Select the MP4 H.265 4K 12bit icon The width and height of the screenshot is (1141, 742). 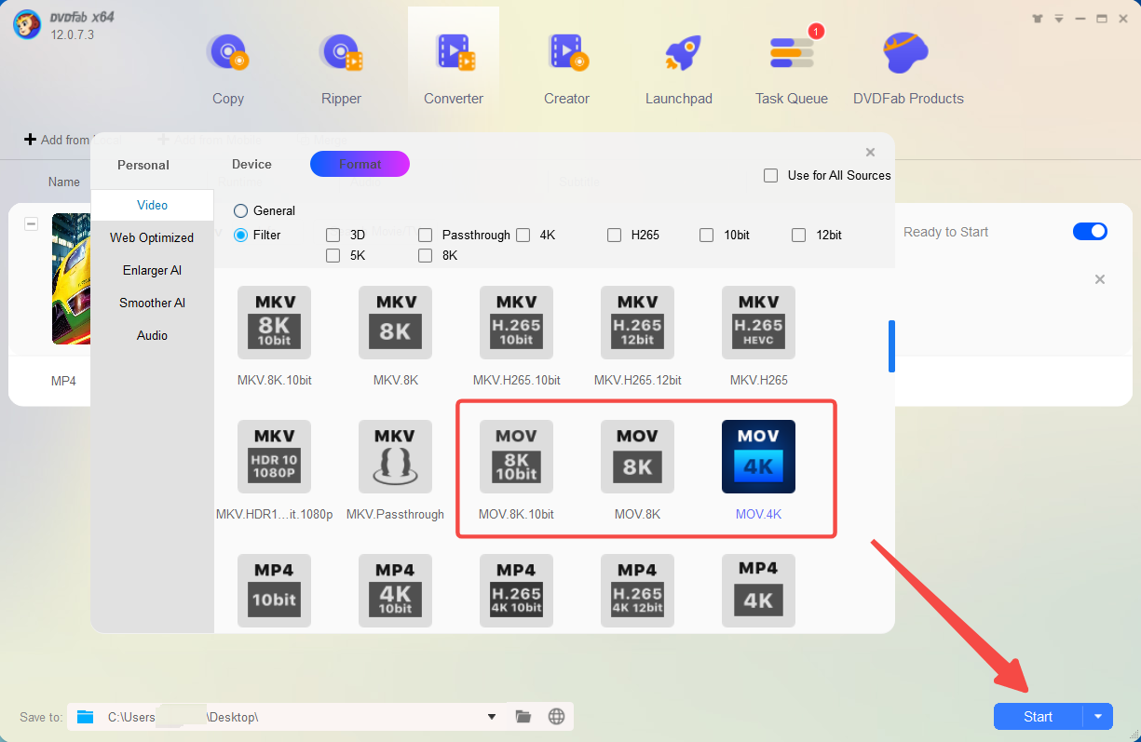[x=637, y=590]
